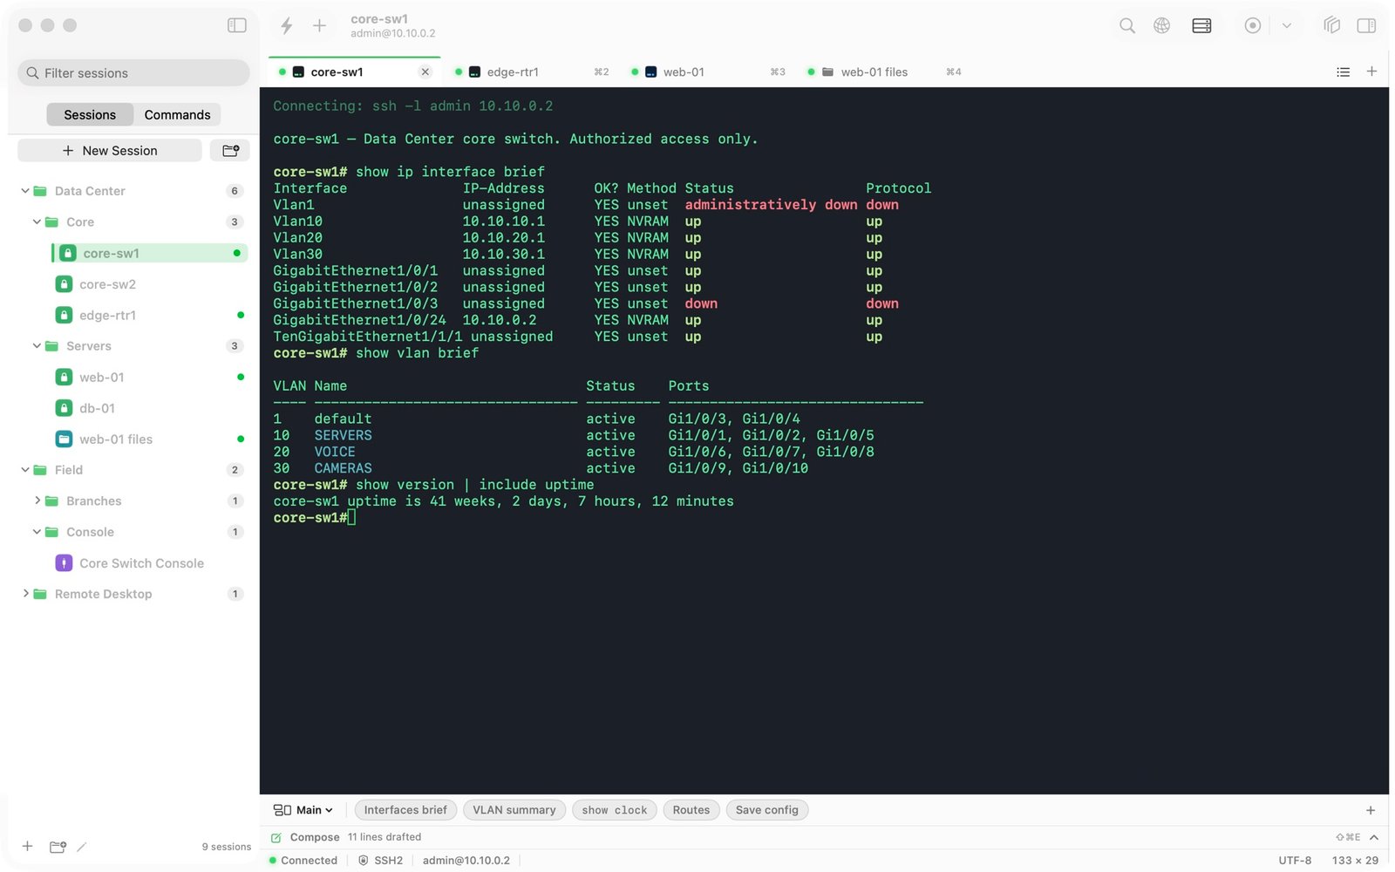Viewport: 1395px width, 872px height.
Task: Click the stacked panels icon in toolbar
Action: point(1331,25)
